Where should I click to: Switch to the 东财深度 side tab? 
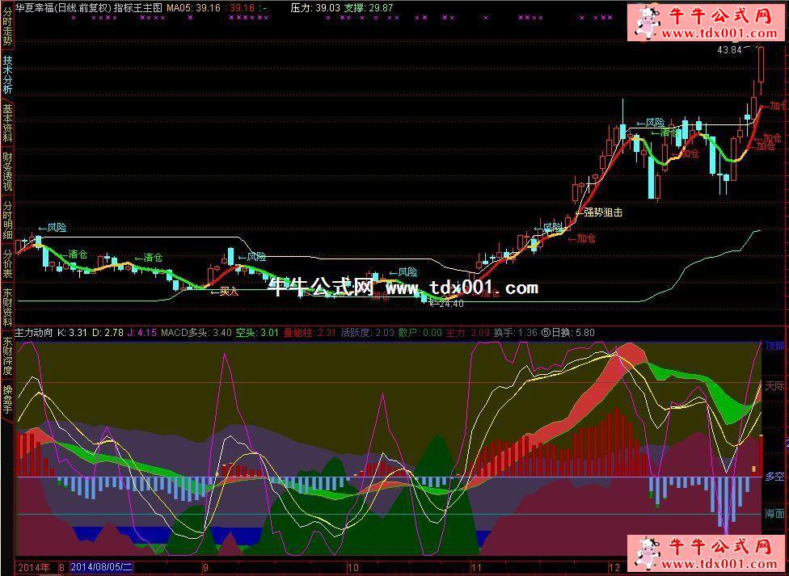[x=7, y=358]
